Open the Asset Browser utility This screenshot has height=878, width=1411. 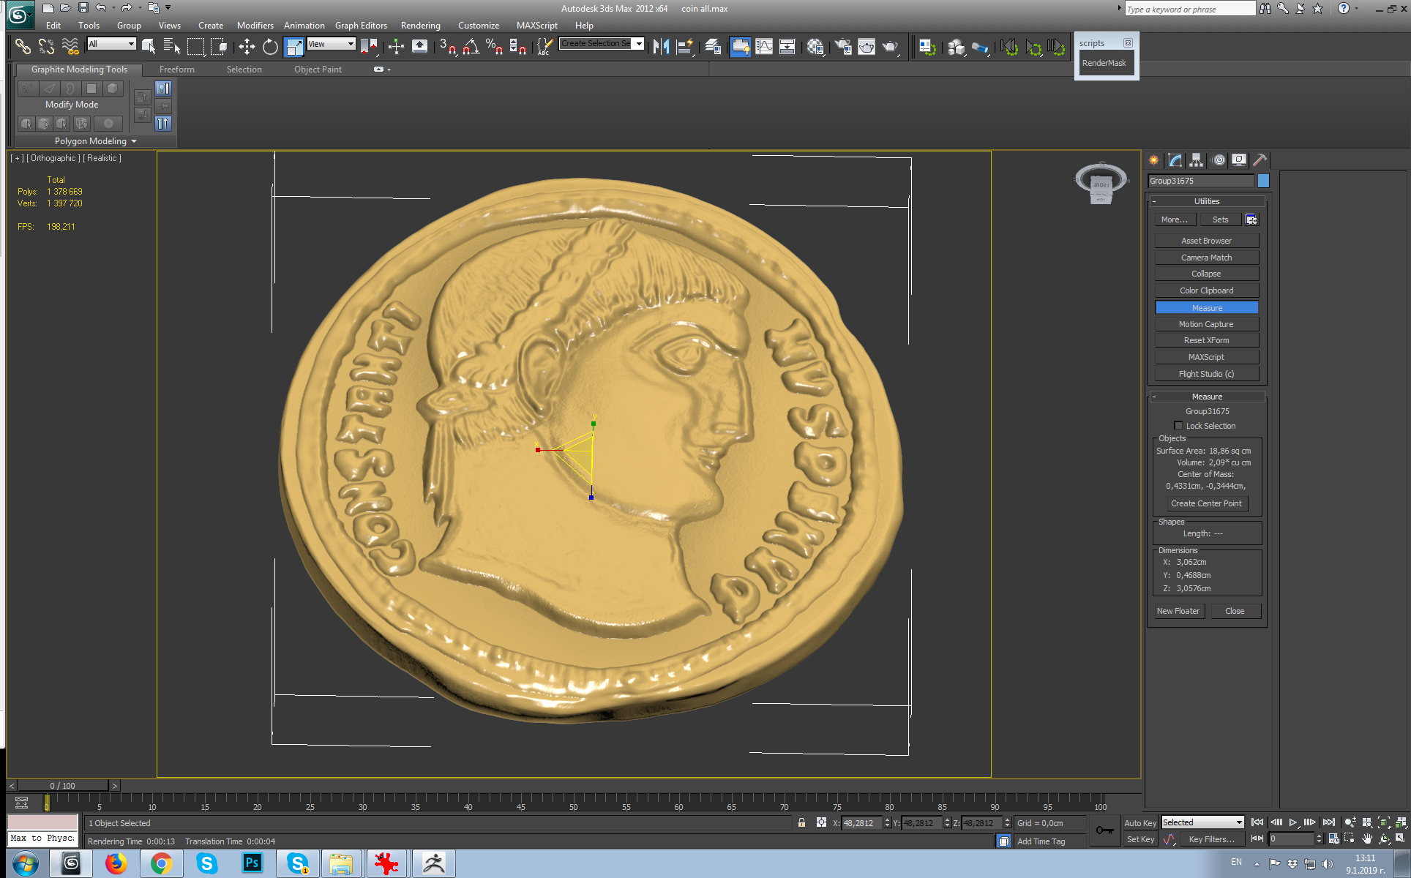click(1206, 240)
